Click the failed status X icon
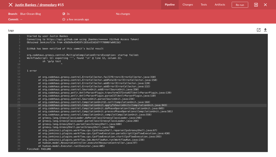Screen dimensions: 276x157 pyautogui.click(x=11, y=5)
